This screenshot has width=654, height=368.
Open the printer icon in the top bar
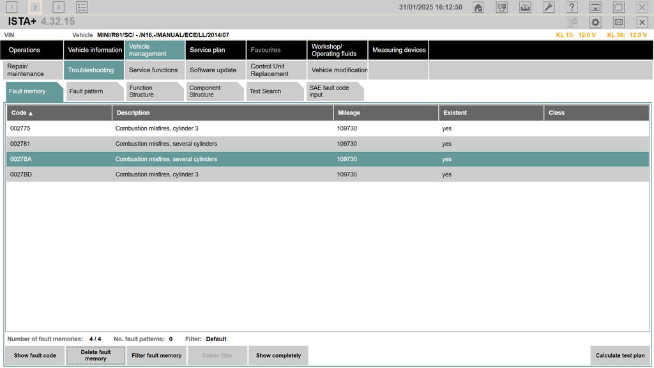[x=524, y=8]
